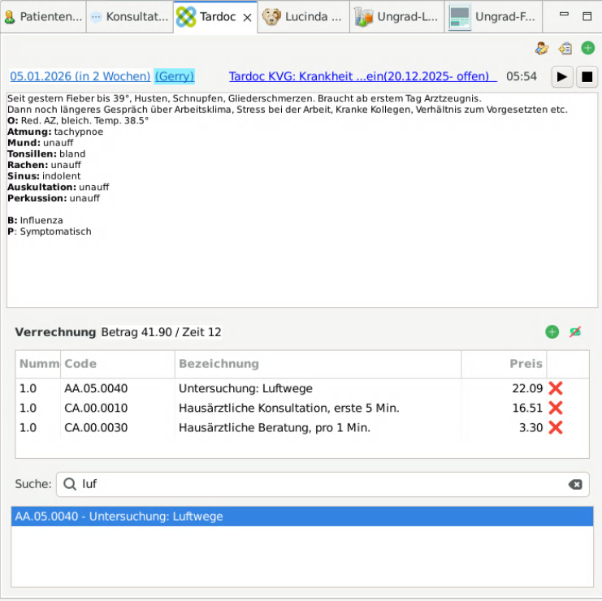Screen dimensions: 602x601
Task: Open the consultation date 05.01.2026 link
Action: coord(80,76)
